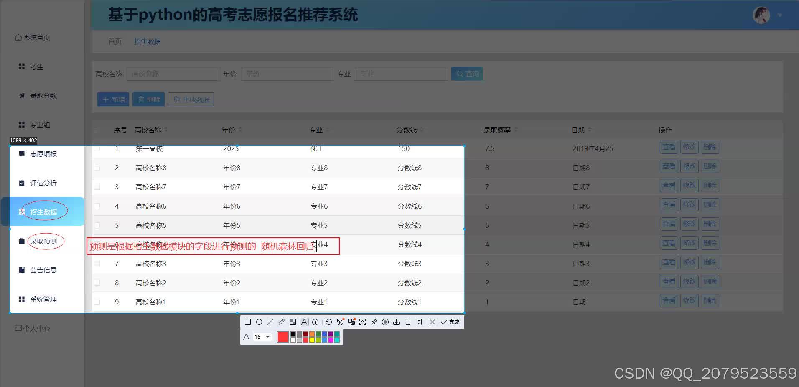This screenshot has height=387, width=799.
Task: Send the screenshot to phone
Action: pos(408,322)
